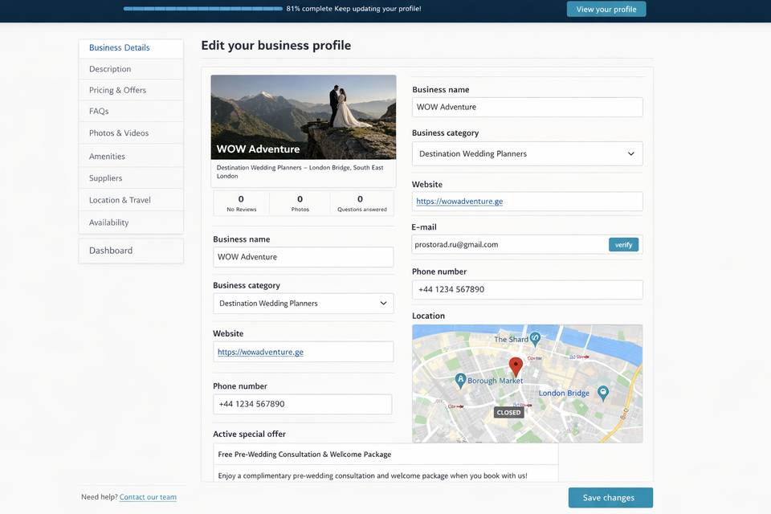The height and width of the screenshot is (514, 771).
Task: Click the right Business name field
Action: click(x=527, y=108)
